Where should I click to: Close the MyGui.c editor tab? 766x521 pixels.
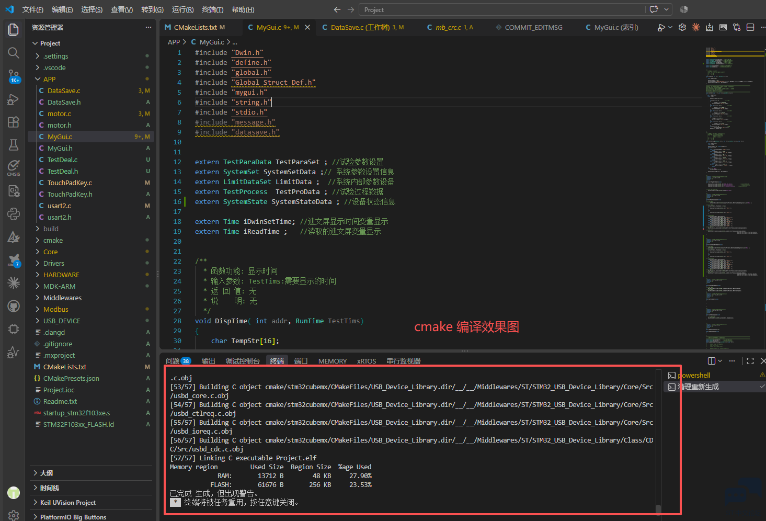[x=307, y=27]
